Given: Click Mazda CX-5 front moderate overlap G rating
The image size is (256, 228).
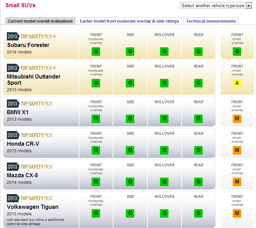Looking at the screenshot, I should (96, 182).
